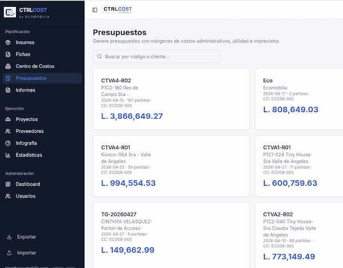This screenshot has width=343, height=268.
Task: Focus the Buscar por código o cliente field
Action: click(157, 57)
